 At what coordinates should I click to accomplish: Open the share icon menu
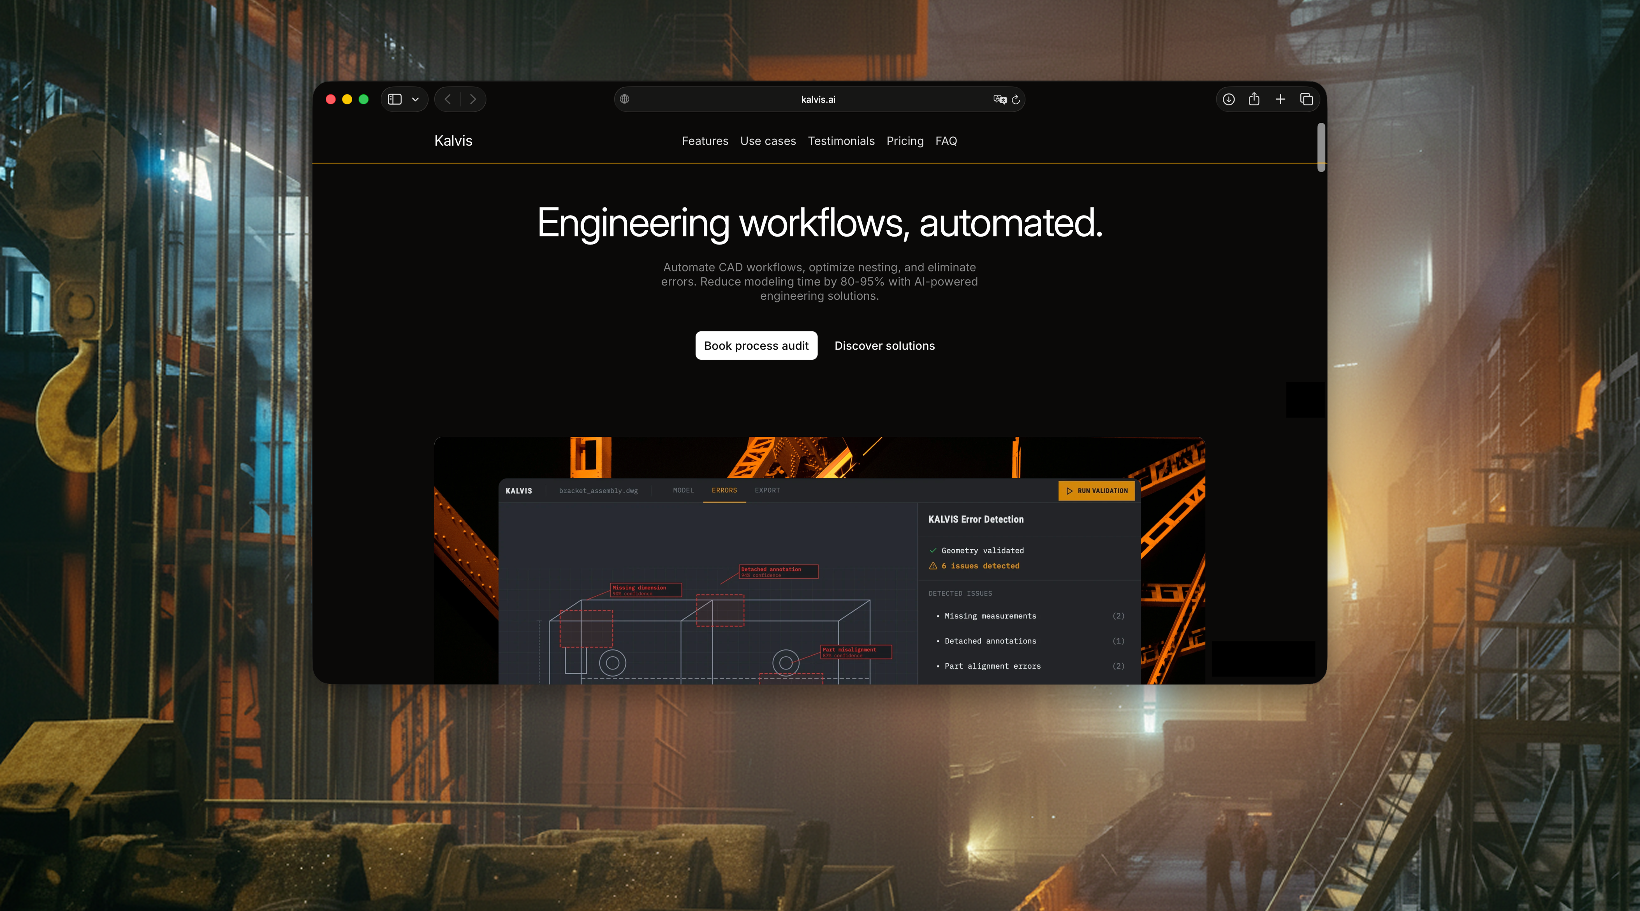1254,99
